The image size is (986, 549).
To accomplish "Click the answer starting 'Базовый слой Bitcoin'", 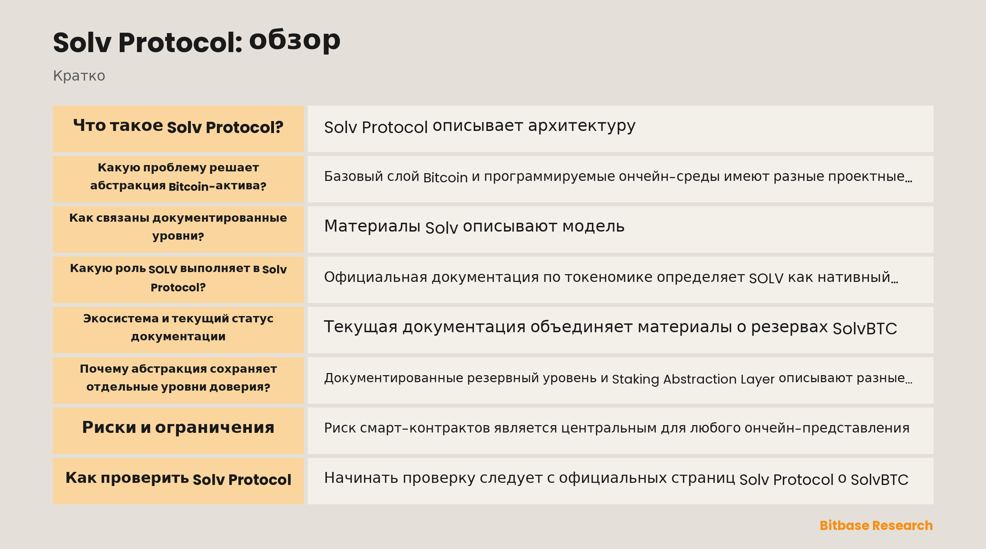I will click(620, 179).
